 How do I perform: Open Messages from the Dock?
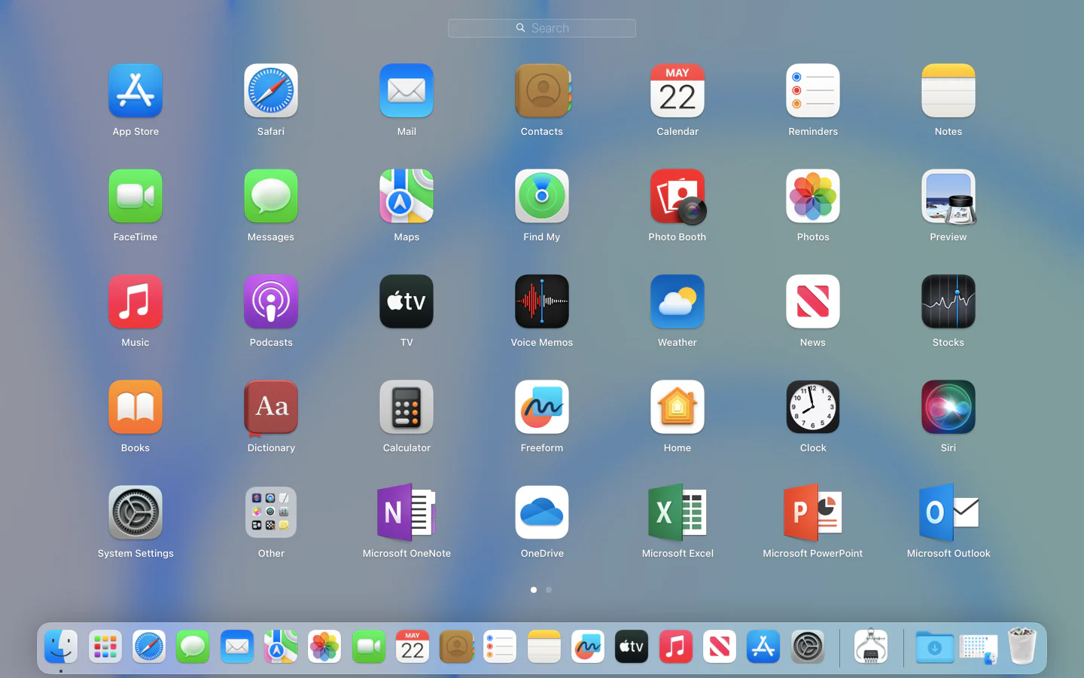(193, 647)
